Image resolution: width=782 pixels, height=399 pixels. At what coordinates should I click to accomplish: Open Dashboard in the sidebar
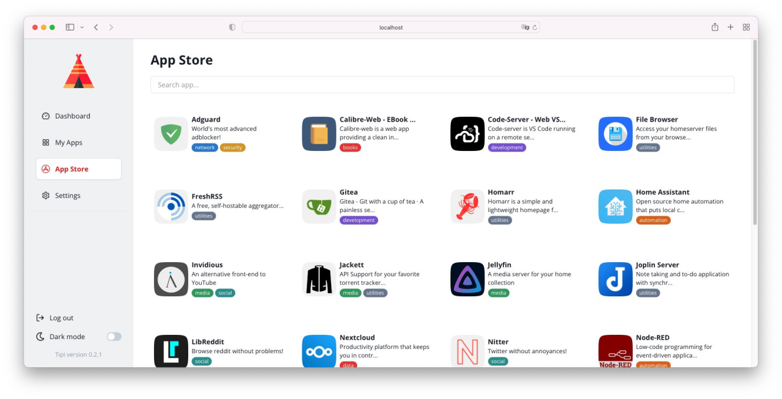(x=72, y=116)
